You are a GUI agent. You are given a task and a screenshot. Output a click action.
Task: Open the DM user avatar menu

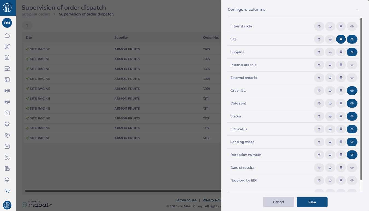click(x=7, y=23)
